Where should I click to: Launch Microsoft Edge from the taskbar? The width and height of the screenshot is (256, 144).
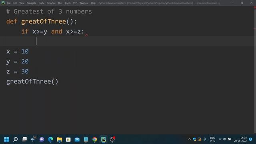pos(51,139)
